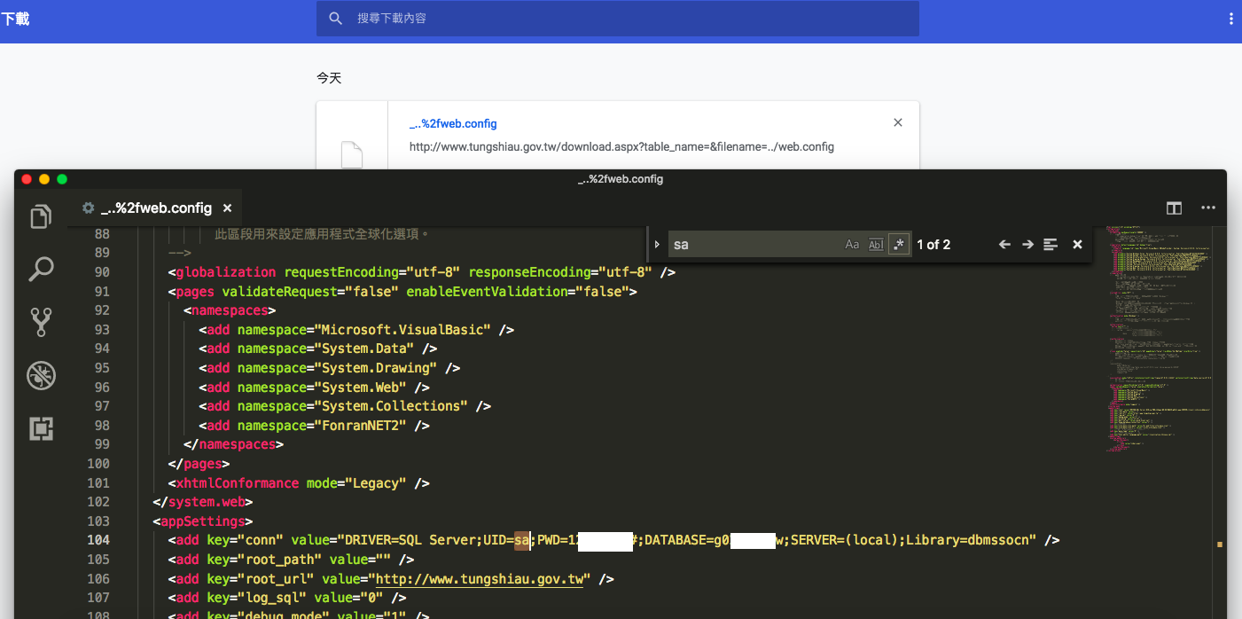
Task: Click the 'globalization' tag on line 90
Action: pos(225,272)
